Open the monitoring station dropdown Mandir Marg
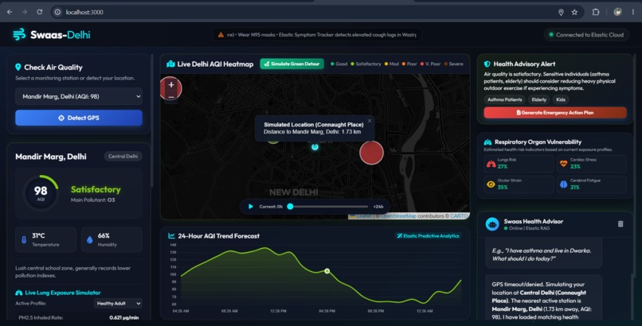This screenshot has height=326, width=642. click(x=79, y=96)
